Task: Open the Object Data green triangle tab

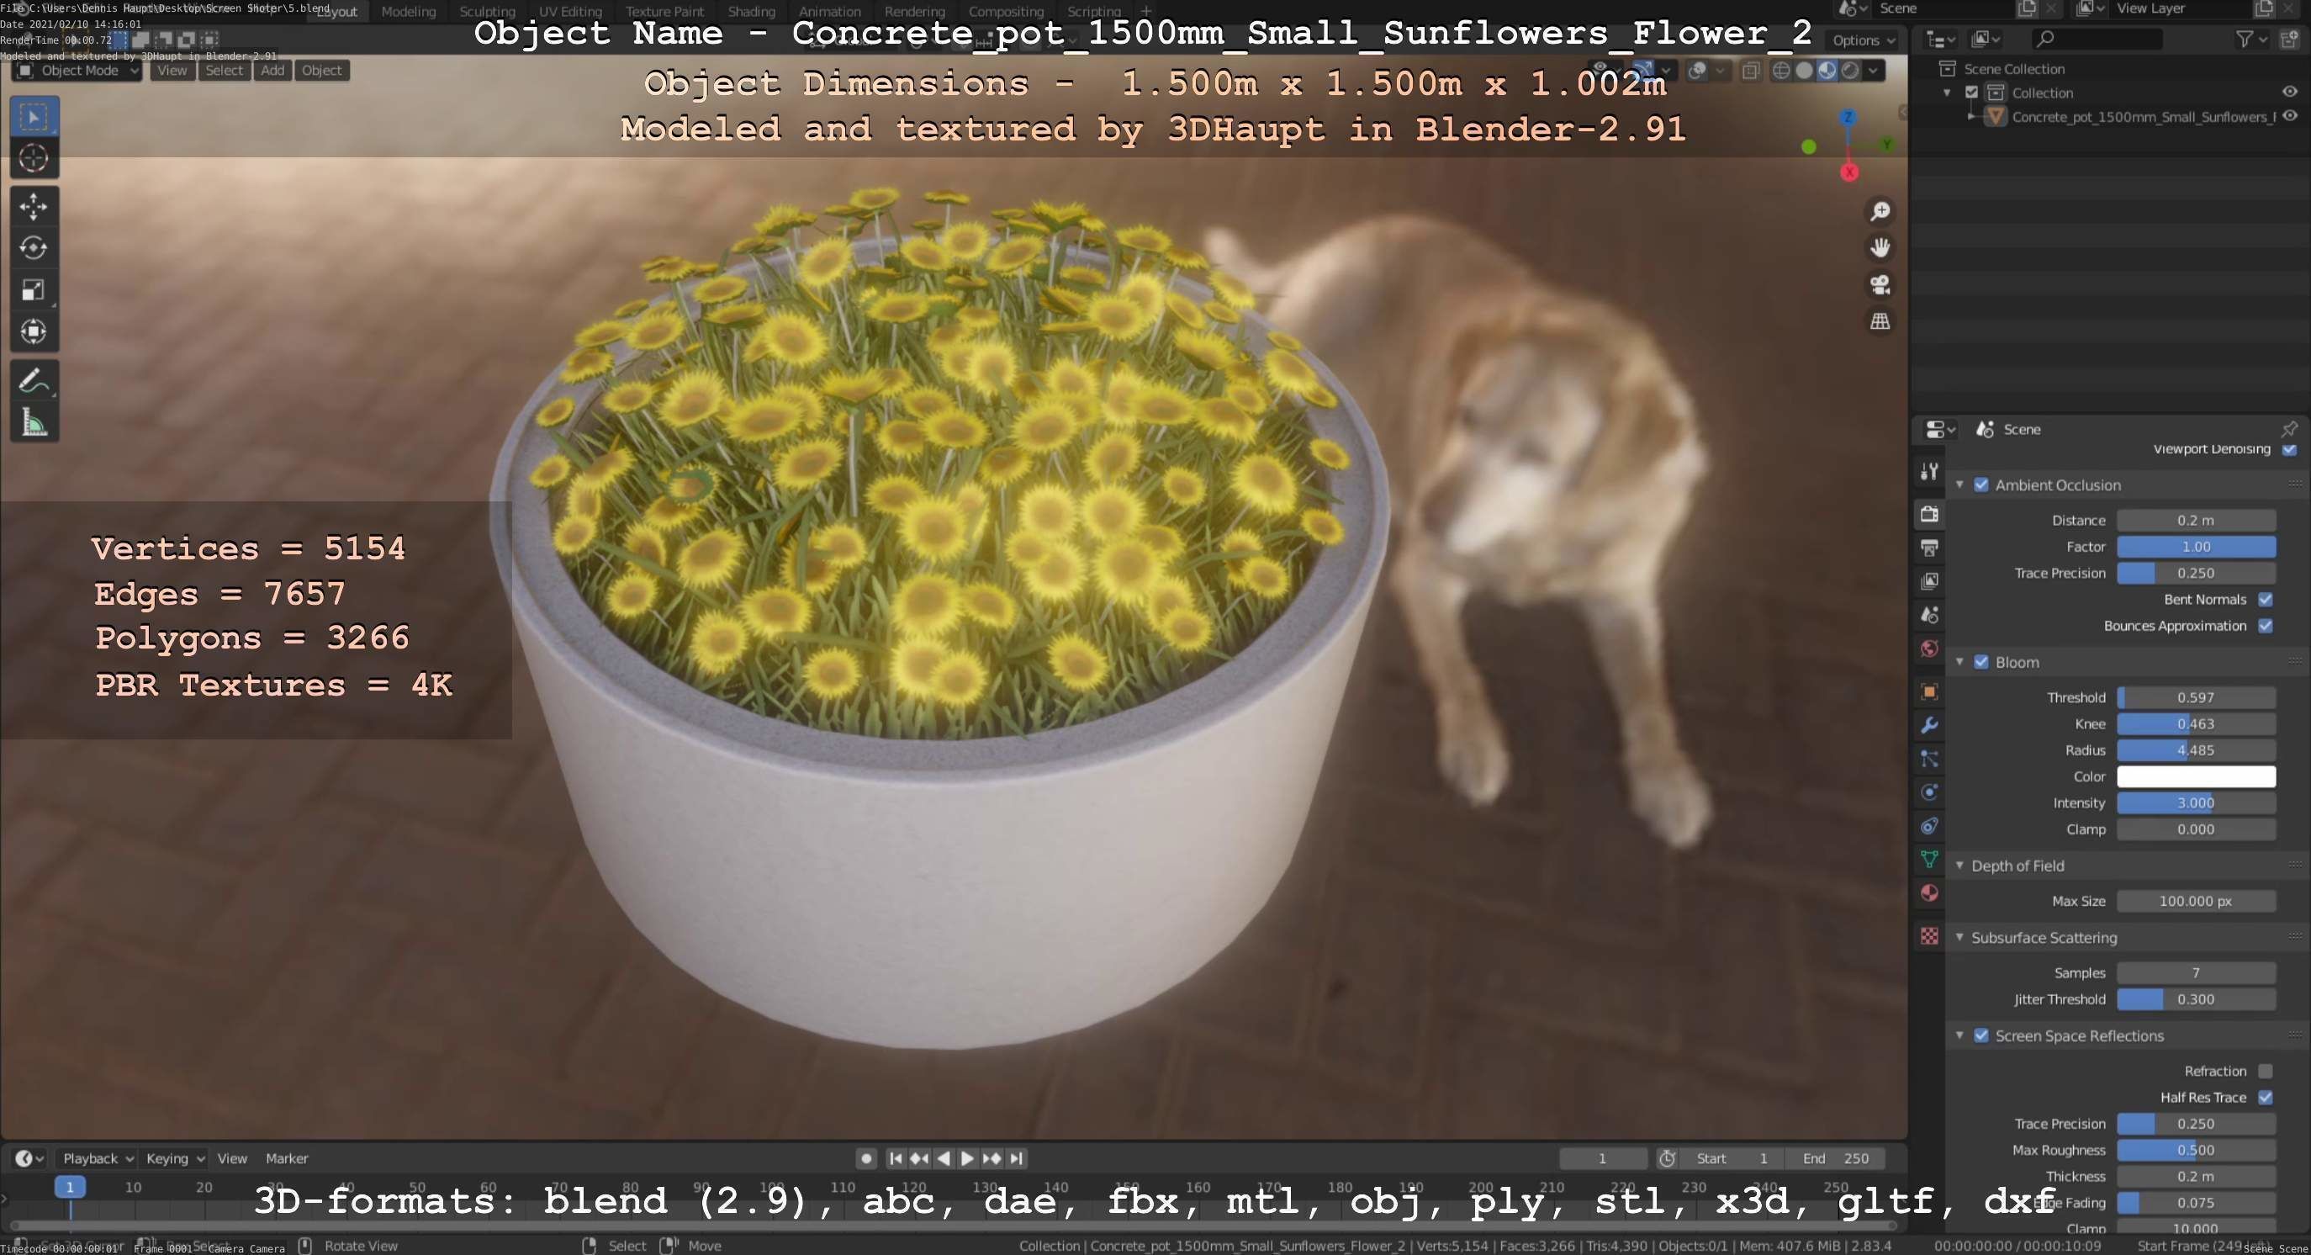Action: [1929, 860]
